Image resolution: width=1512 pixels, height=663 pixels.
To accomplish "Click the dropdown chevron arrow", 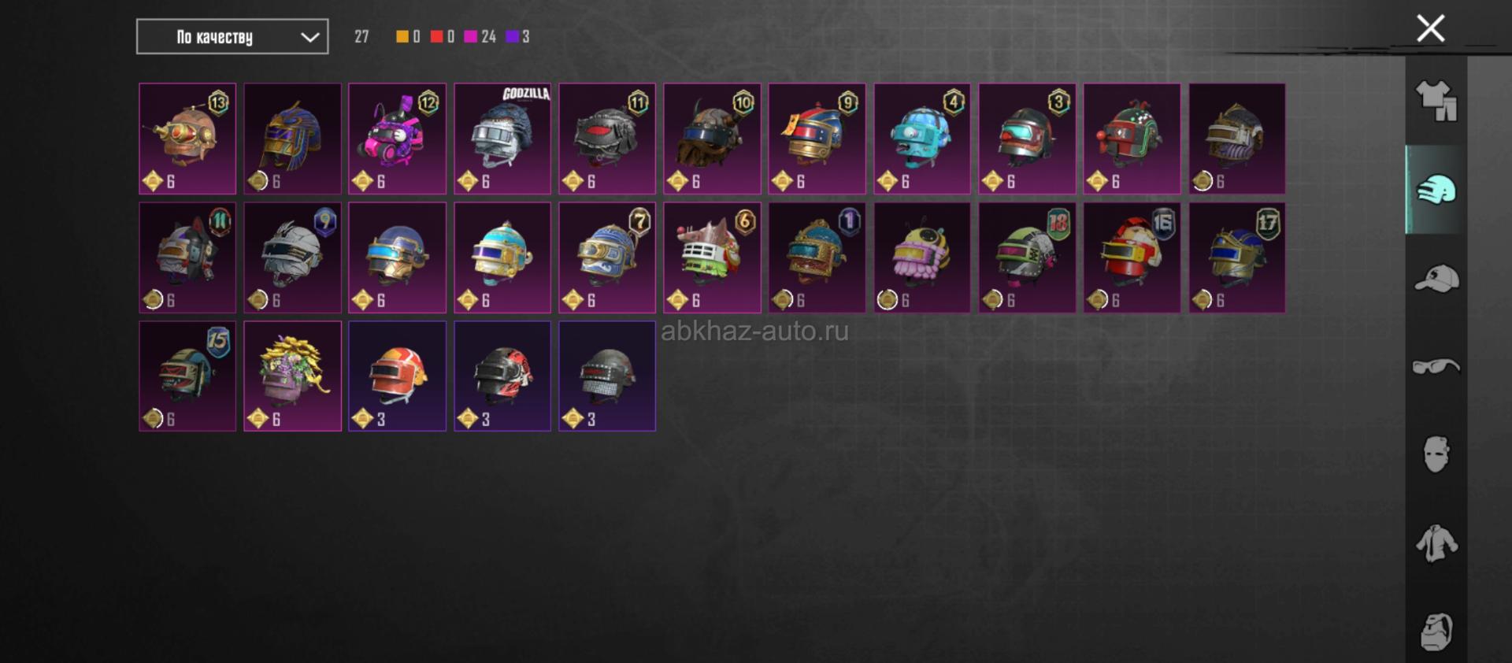I will (309, 37).
